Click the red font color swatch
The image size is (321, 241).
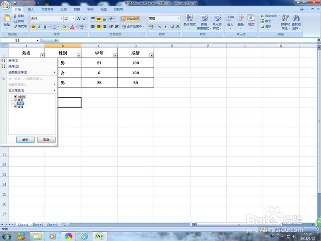coord(72,27)
